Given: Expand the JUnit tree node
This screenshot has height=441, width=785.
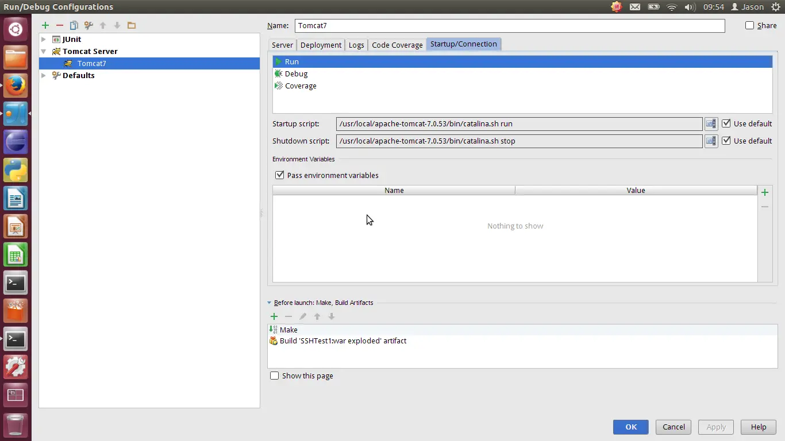Looking at the screenshot, I should pos(44,39).
